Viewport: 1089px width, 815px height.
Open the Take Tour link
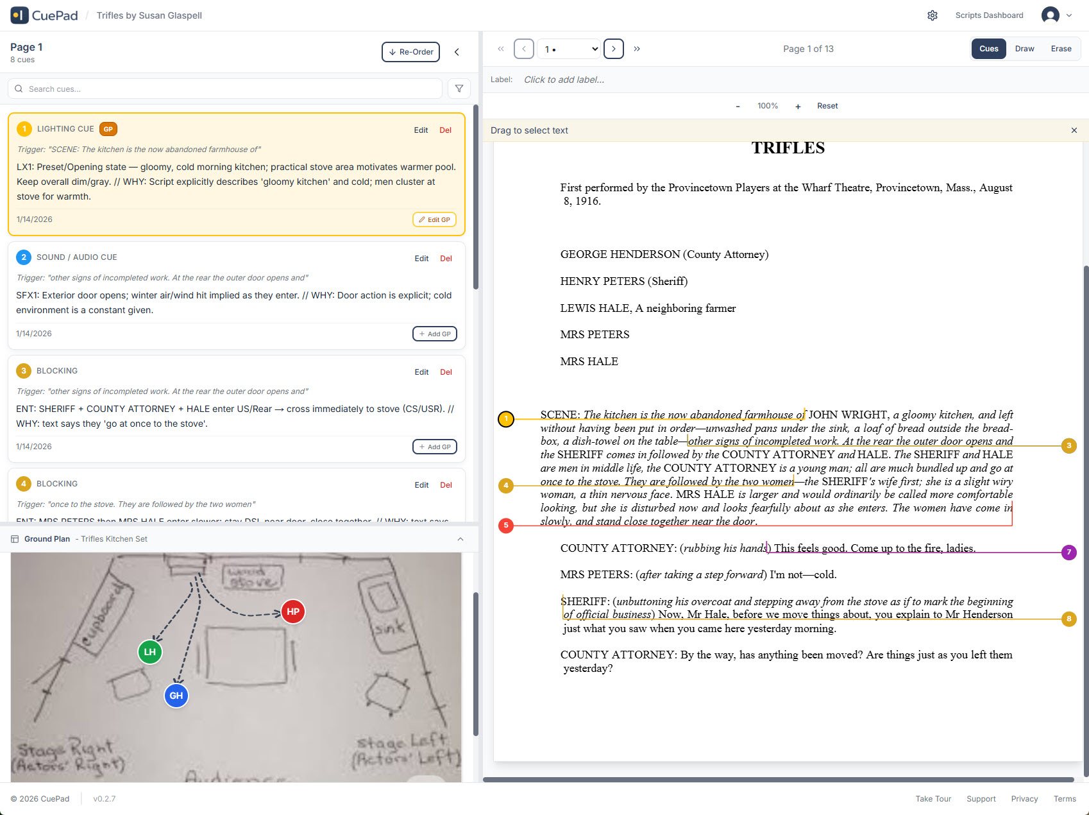[933, 798]
